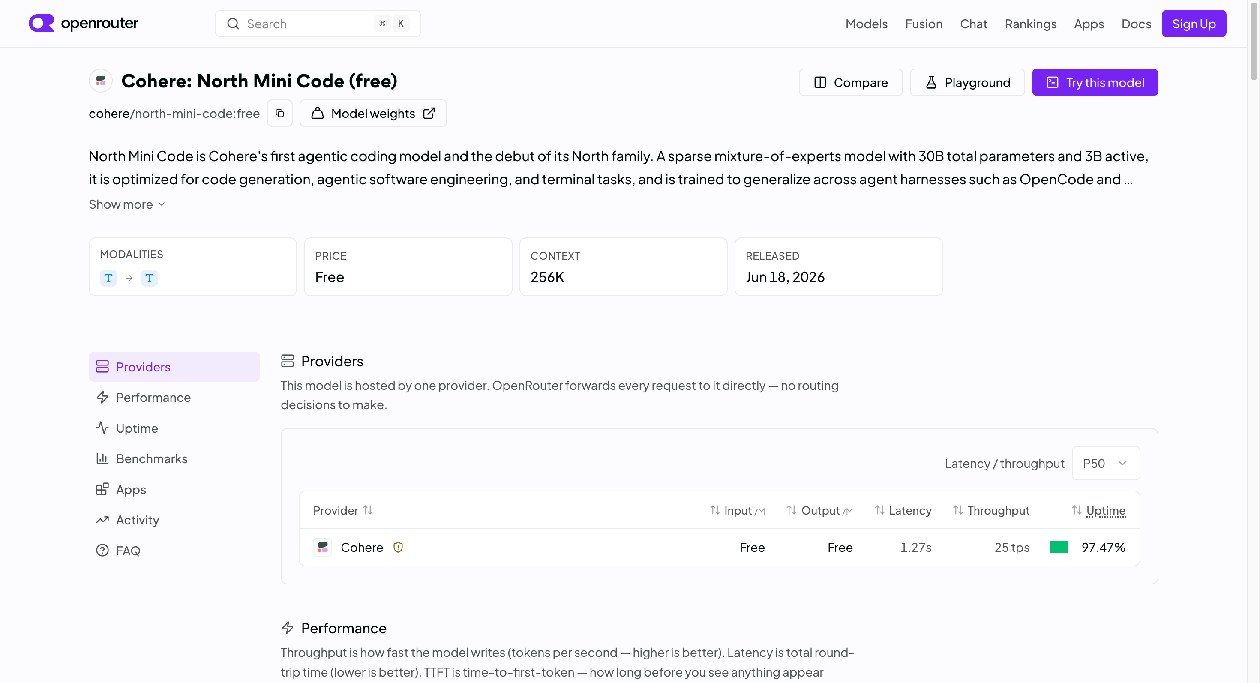Go to Performance section in sidebar
The image size is (1260, 683).
(x=174, y=398)
